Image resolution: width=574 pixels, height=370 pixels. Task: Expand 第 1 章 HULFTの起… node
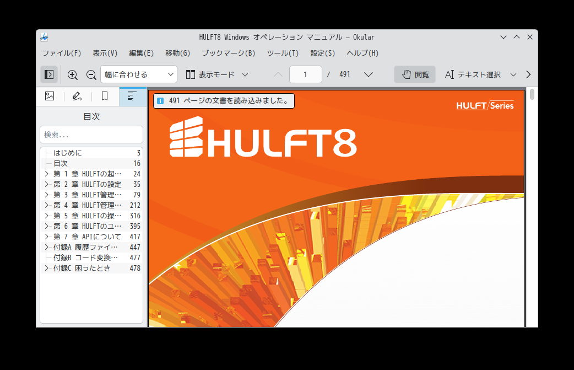(x=46, y=174)
